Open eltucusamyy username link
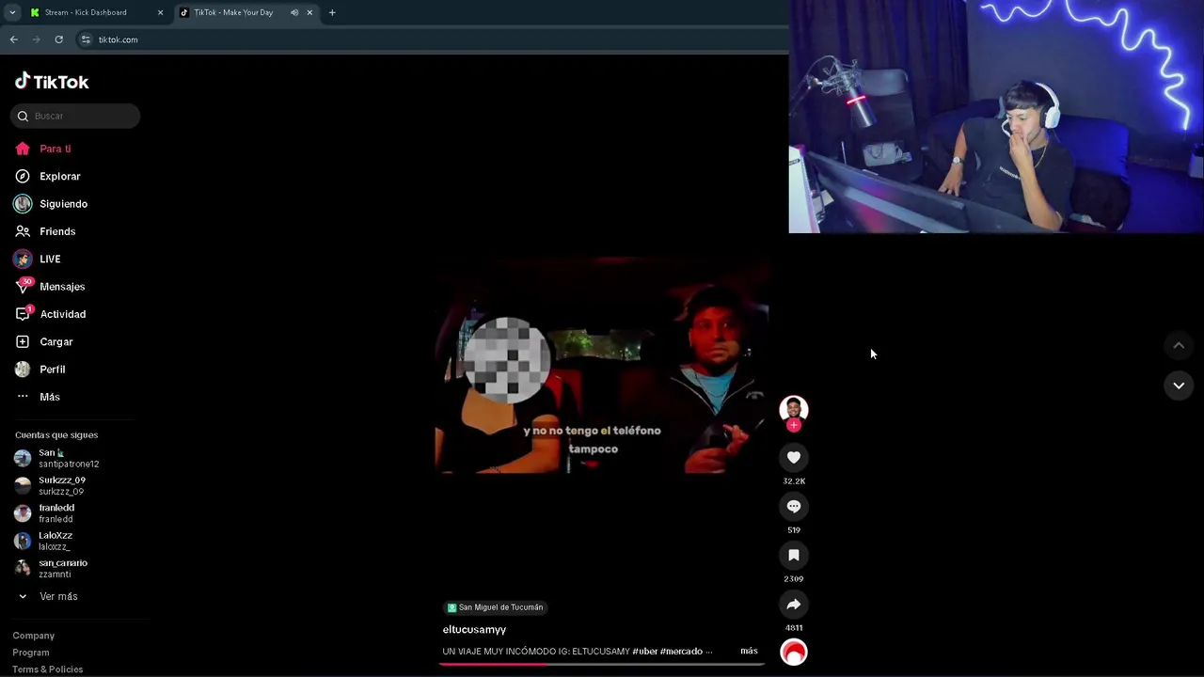The image size is (1204, 677). click(x=474, y=630)
